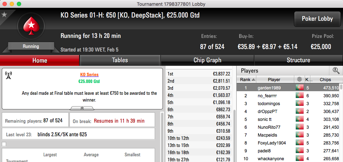Click the 1st place €3,837.22 row
Viewport: 343px width, 162px height.
(x=199, y=74)
